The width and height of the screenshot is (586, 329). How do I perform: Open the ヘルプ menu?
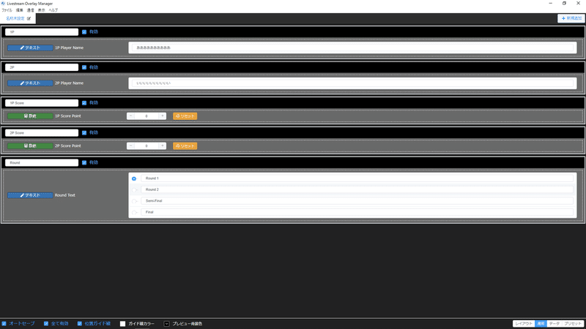click(53, 10)
